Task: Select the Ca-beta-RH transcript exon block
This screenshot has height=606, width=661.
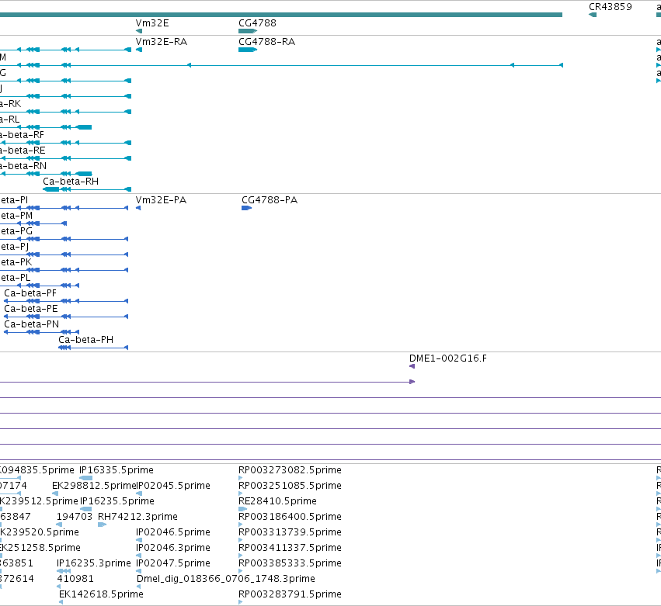Action: (51, 189)
